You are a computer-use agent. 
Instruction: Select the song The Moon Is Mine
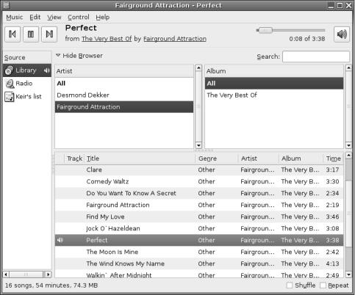point(199,252)
